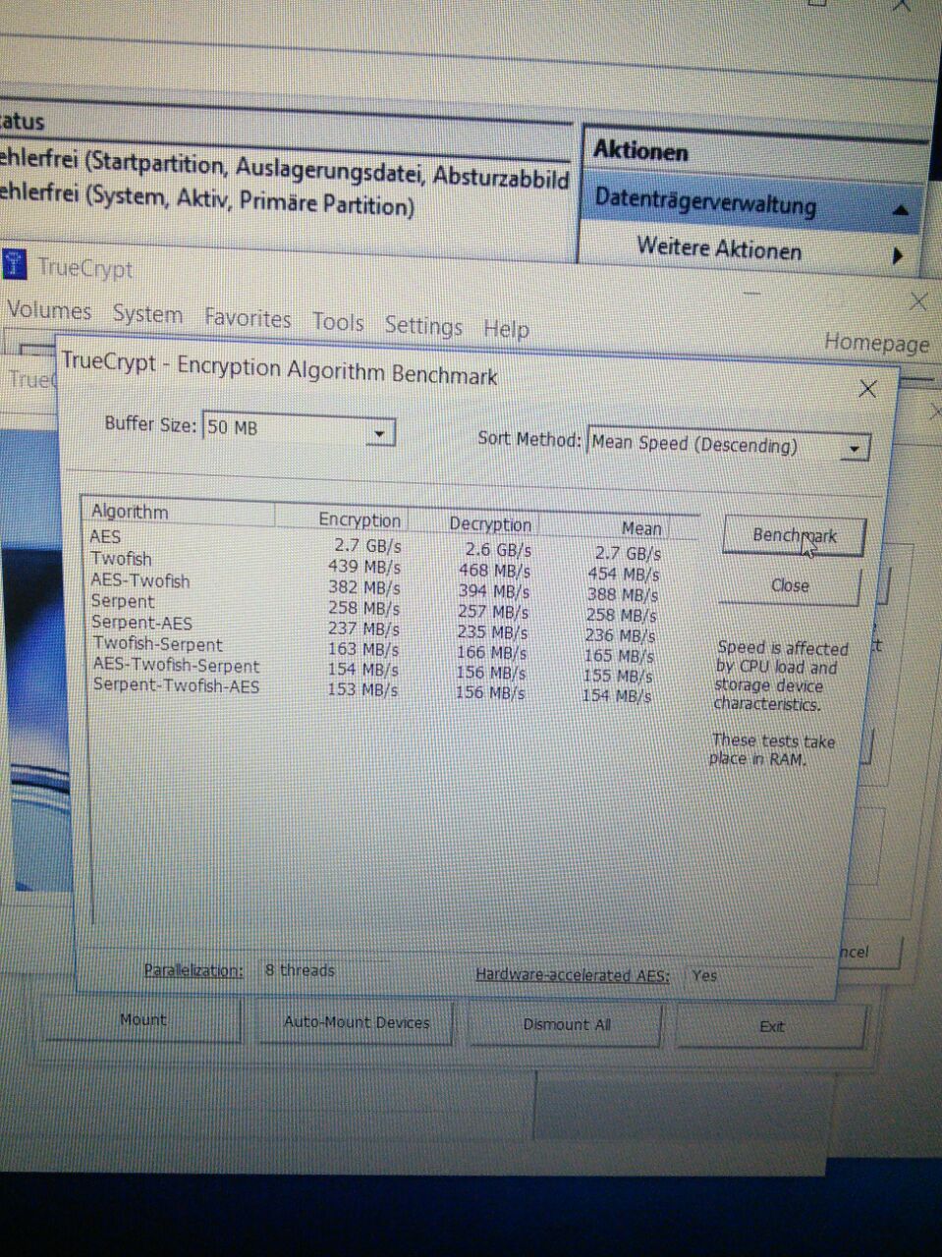Click the Exit button in TrueCrypt
Screen dimensions: 942x1257
[x=772, y=1027]
